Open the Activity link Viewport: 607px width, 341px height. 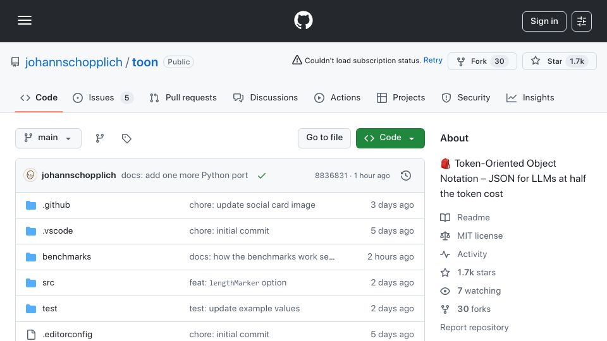tap(472, 254)
